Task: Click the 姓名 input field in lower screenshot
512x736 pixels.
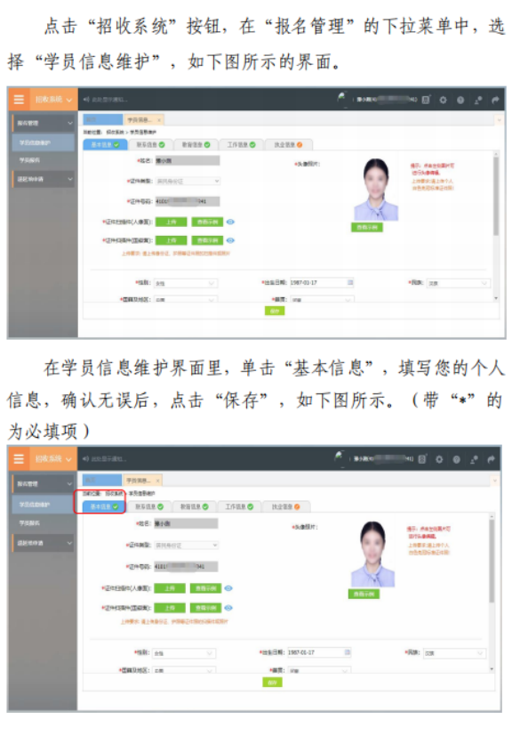Action: pyautogui.click(x=186, y=523)
